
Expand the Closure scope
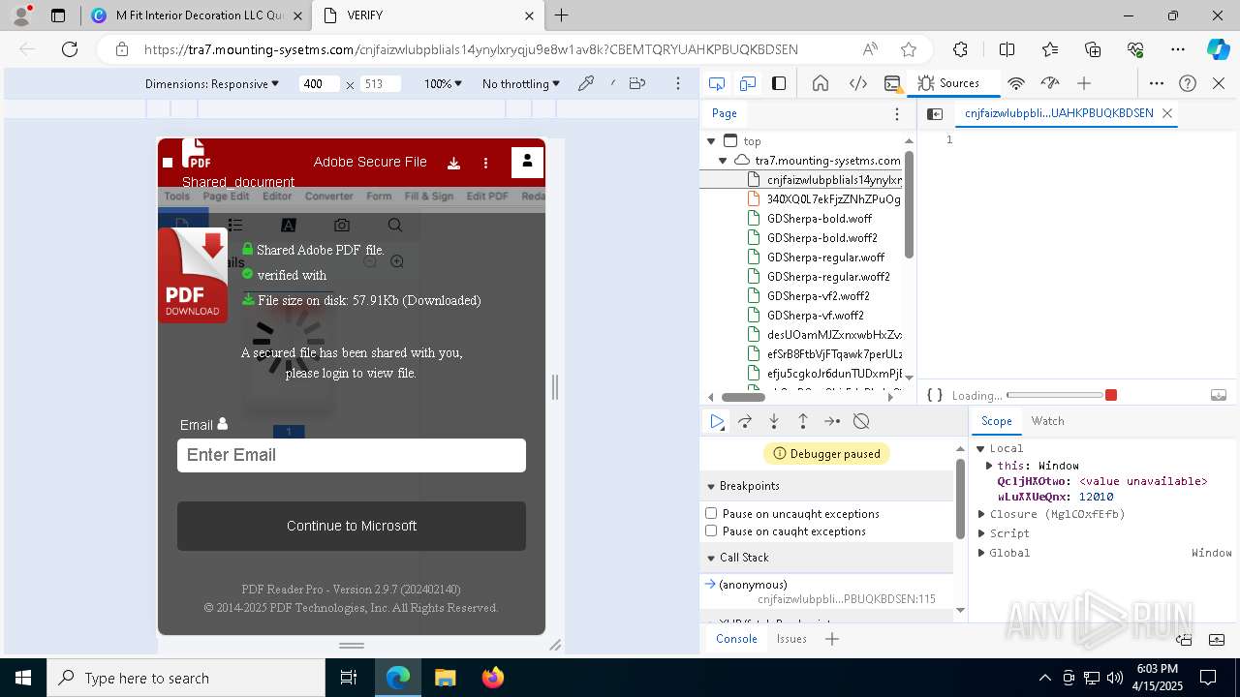(x=980, y=514)
